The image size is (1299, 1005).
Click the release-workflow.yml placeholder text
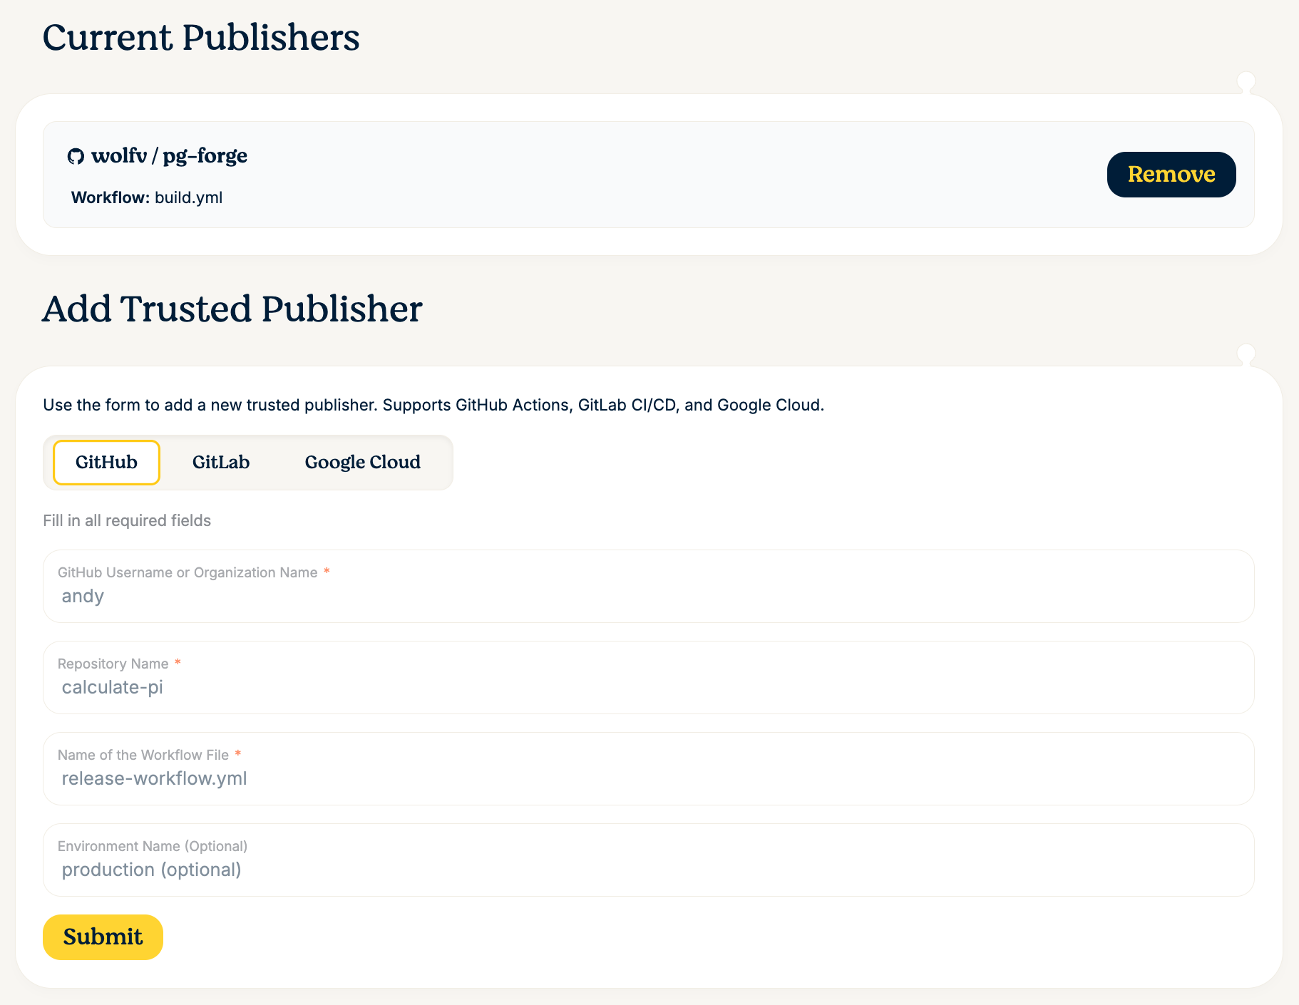[x=154, y=778]
